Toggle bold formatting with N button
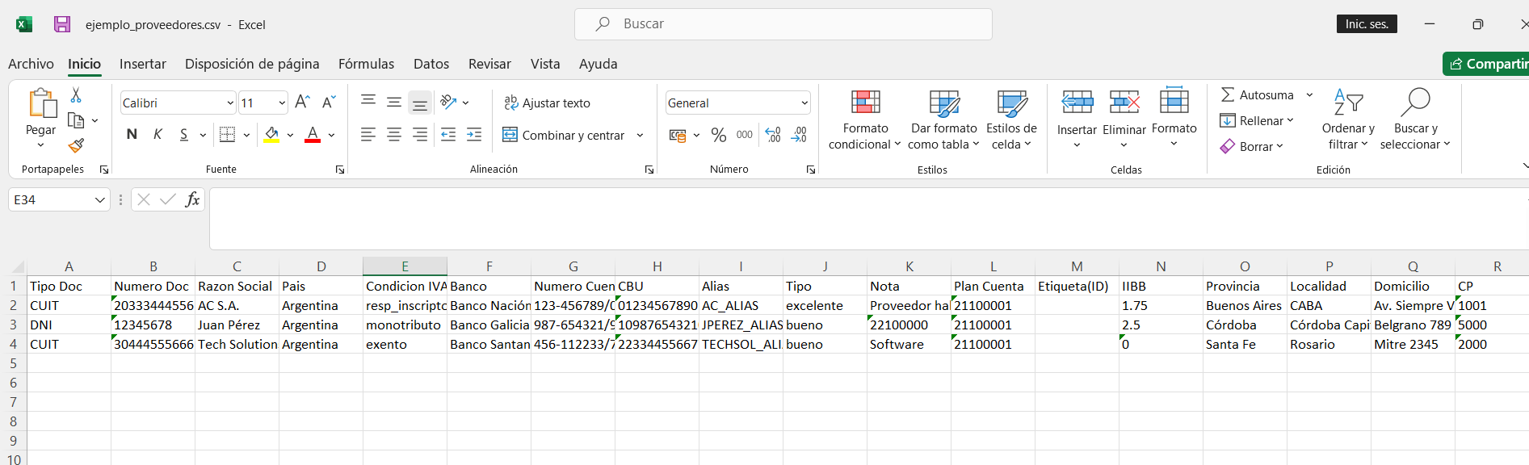The height and width of the screenshot is (465, 1529). [x=132, y=135]
